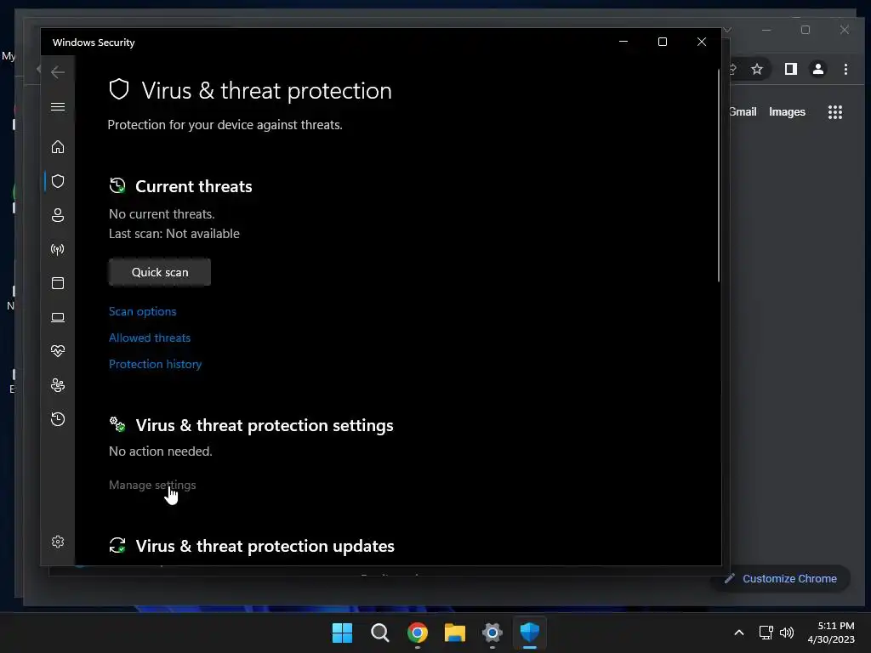Start a Quick scan
871x653 pixels.
160,272
